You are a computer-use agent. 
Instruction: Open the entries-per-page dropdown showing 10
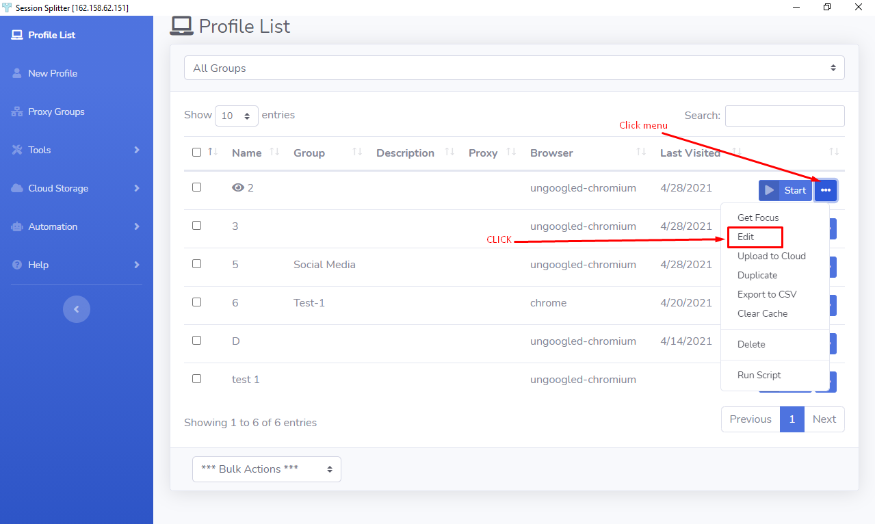click(237, 116)
